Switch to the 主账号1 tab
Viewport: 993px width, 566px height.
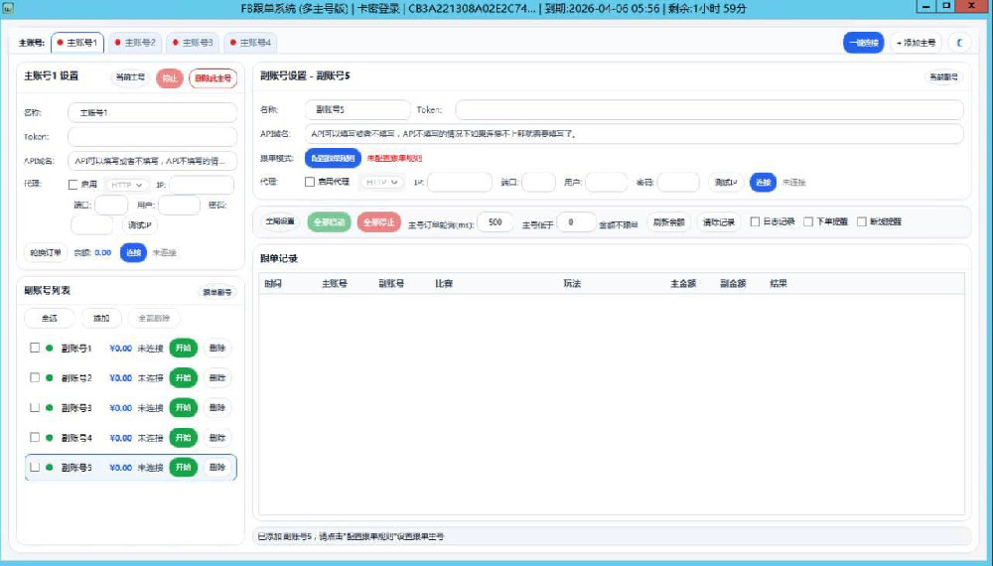coord(77,43)
